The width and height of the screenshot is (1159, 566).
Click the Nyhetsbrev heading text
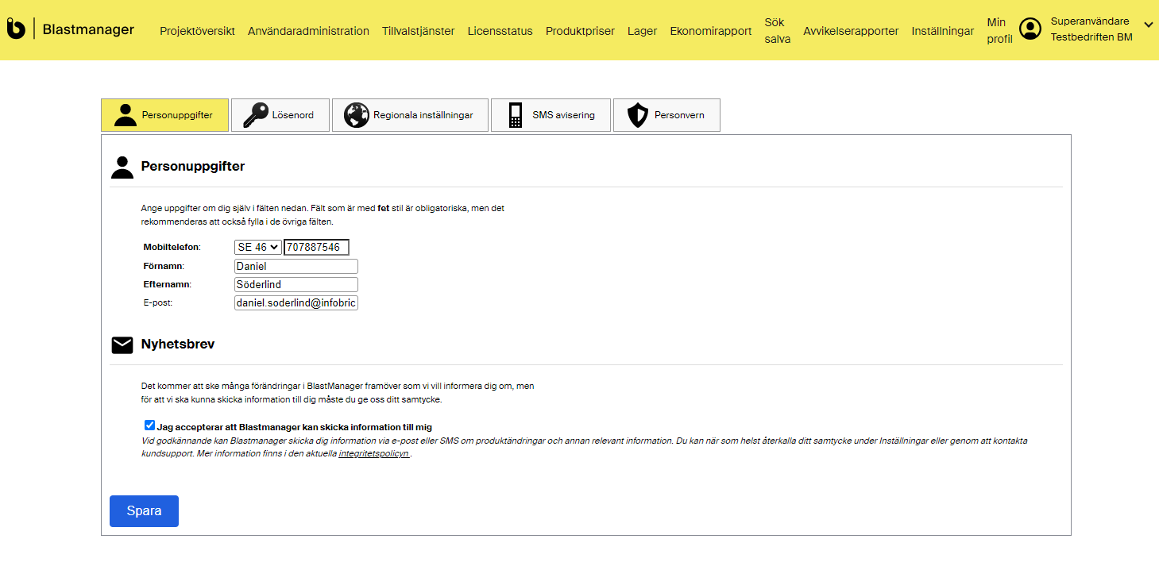pyautogui.click(x=178, y=345)
